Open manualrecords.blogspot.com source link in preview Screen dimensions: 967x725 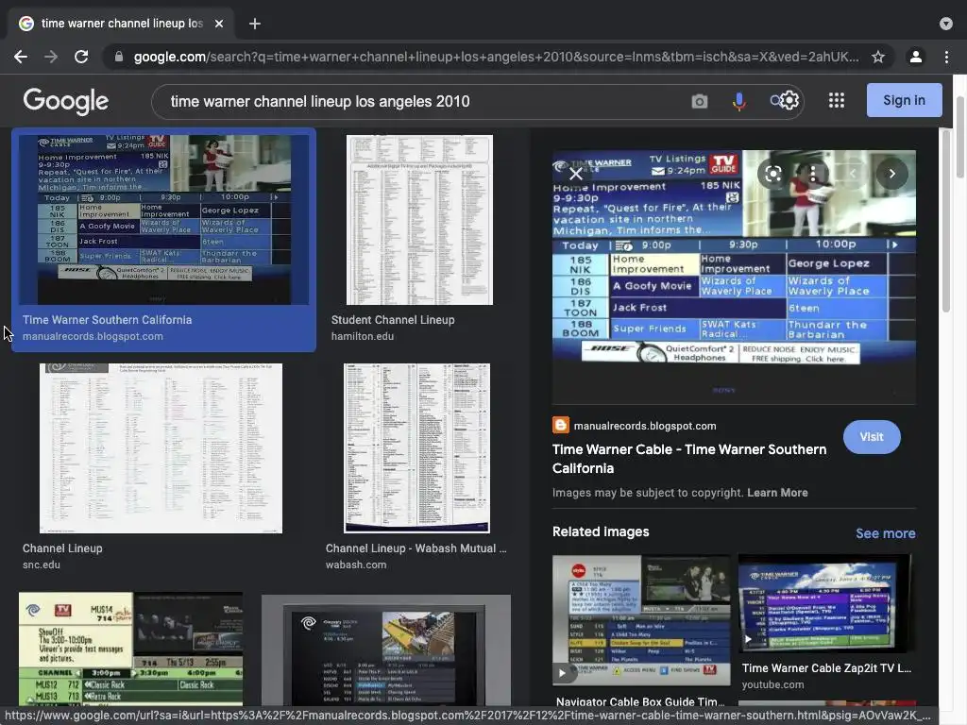click(x=644, y=426)
